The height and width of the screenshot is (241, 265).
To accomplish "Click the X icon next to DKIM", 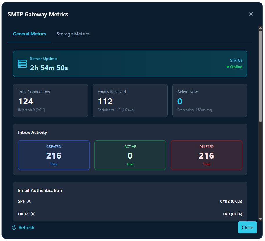I will [33, 214].
